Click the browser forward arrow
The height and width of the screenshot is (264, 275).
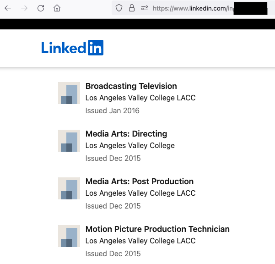24,8
